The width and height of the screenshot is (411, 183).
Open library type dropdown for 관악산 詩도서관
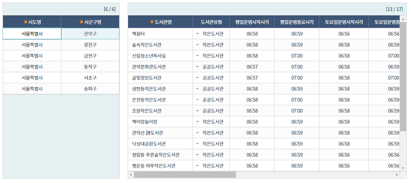pos(197,133)
